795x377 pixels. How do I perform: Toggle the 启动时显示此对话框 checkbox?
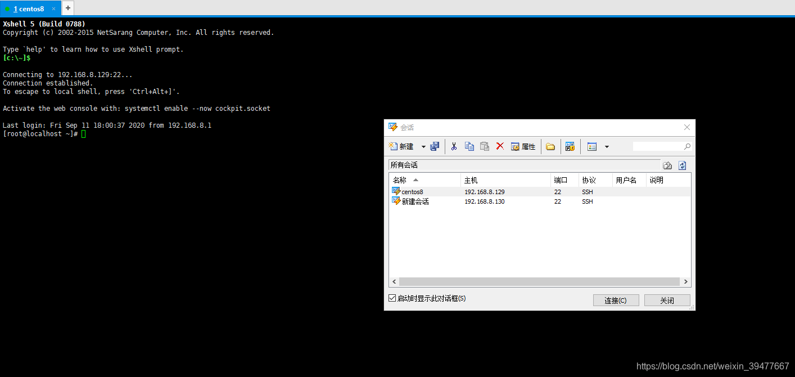coord(392,298)
